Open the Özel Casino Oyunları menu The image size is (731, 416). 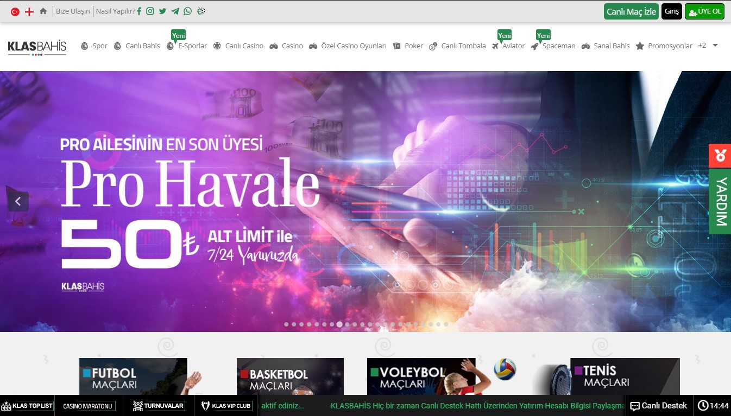pyautogui.click(x=354, y=46)
